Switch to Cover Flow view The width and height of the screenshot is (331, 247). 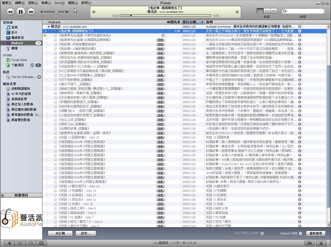[x=273, y=11]
